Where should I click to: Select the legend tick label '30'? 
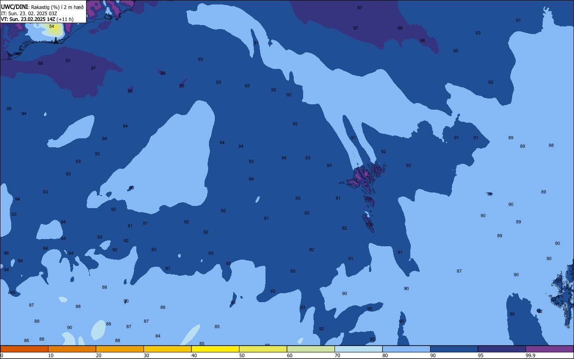pyautogui.click(x=146, y=355)
